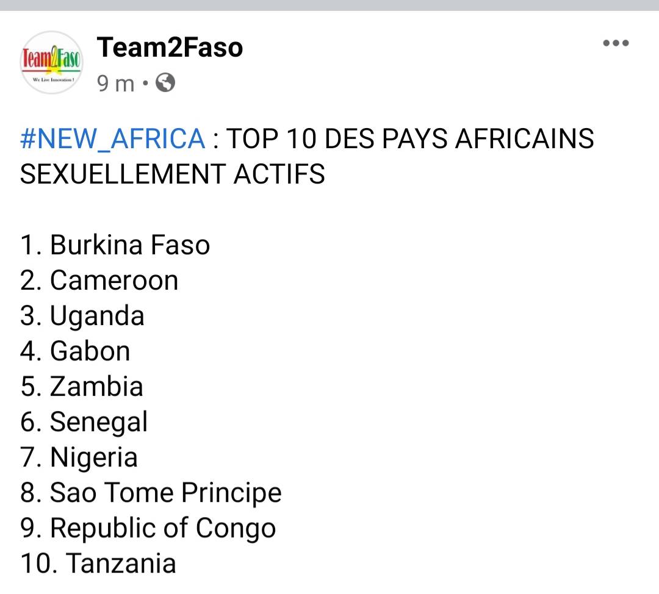
Task: Click list entry 1. Burkina Faso
Action: (x=115, y=245)
